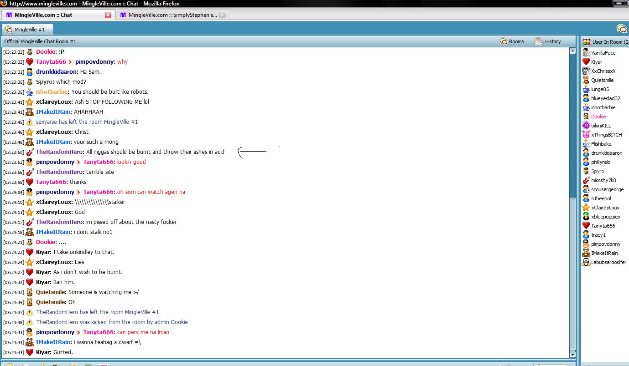Click the avatar icon on the 03:23:33 drunkkidaaron message
629x366 pixels.
pos(30,72)
